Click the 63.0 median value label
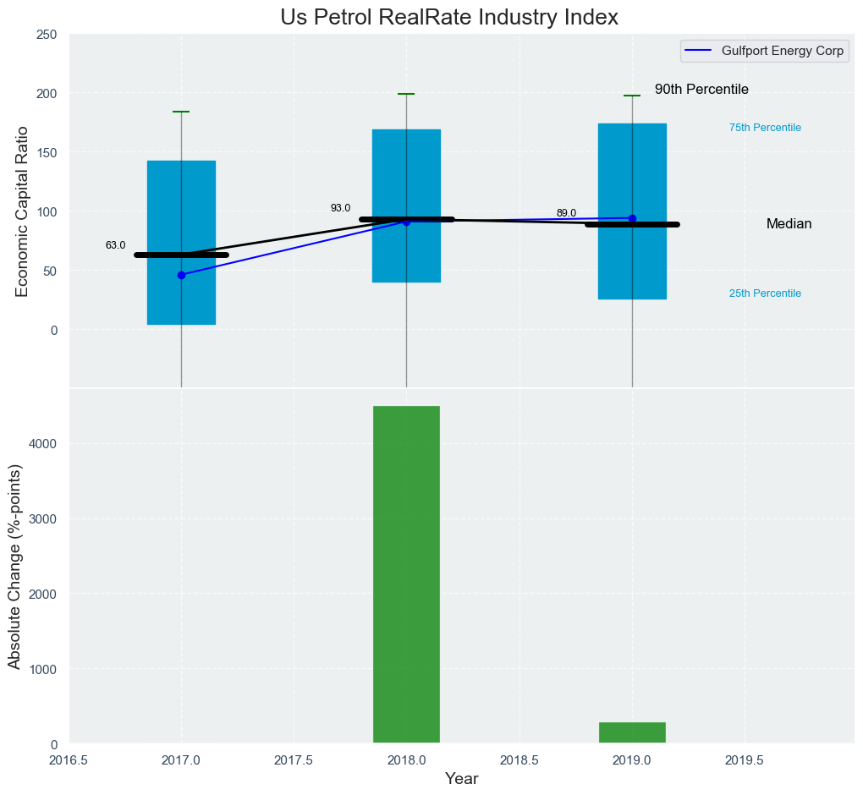Viewport: 863px width, 795px height. (x=115, y=245)
